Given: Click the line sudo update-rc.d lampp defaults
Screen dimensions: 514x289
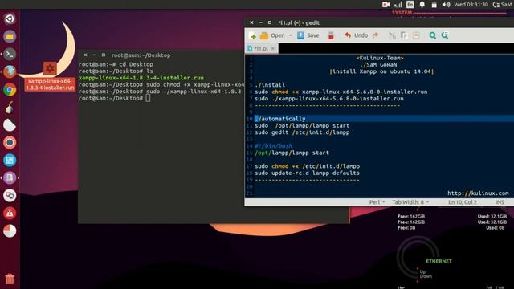Looking at the screenshot, I should (307, 173).
